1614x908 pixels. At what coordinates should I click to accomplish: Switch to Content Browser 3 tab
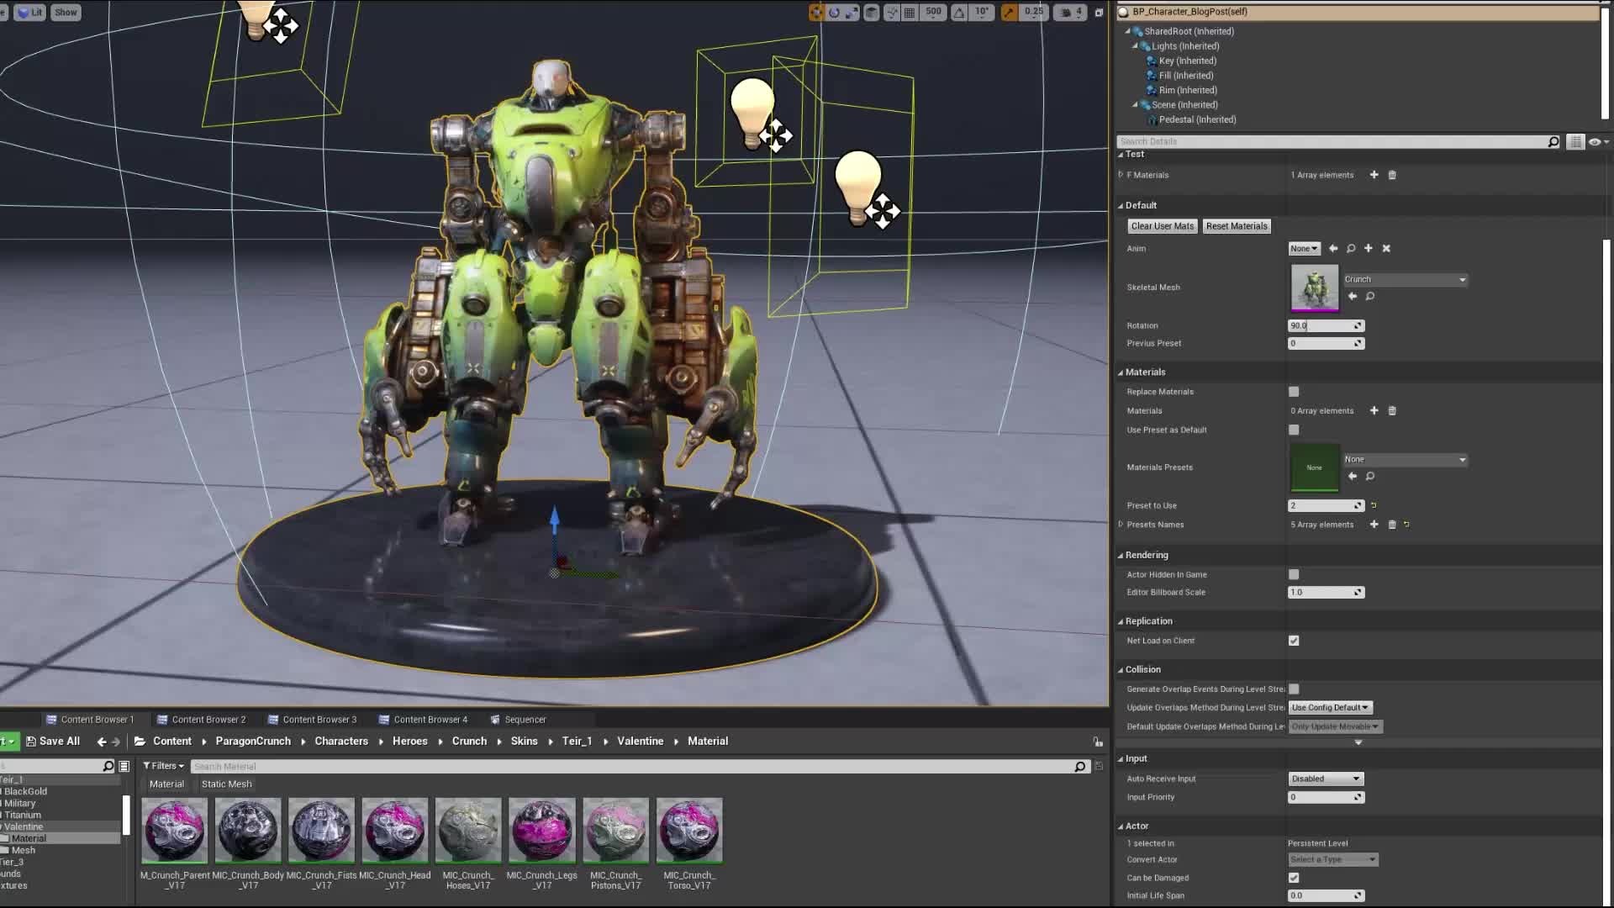(312, 720)
